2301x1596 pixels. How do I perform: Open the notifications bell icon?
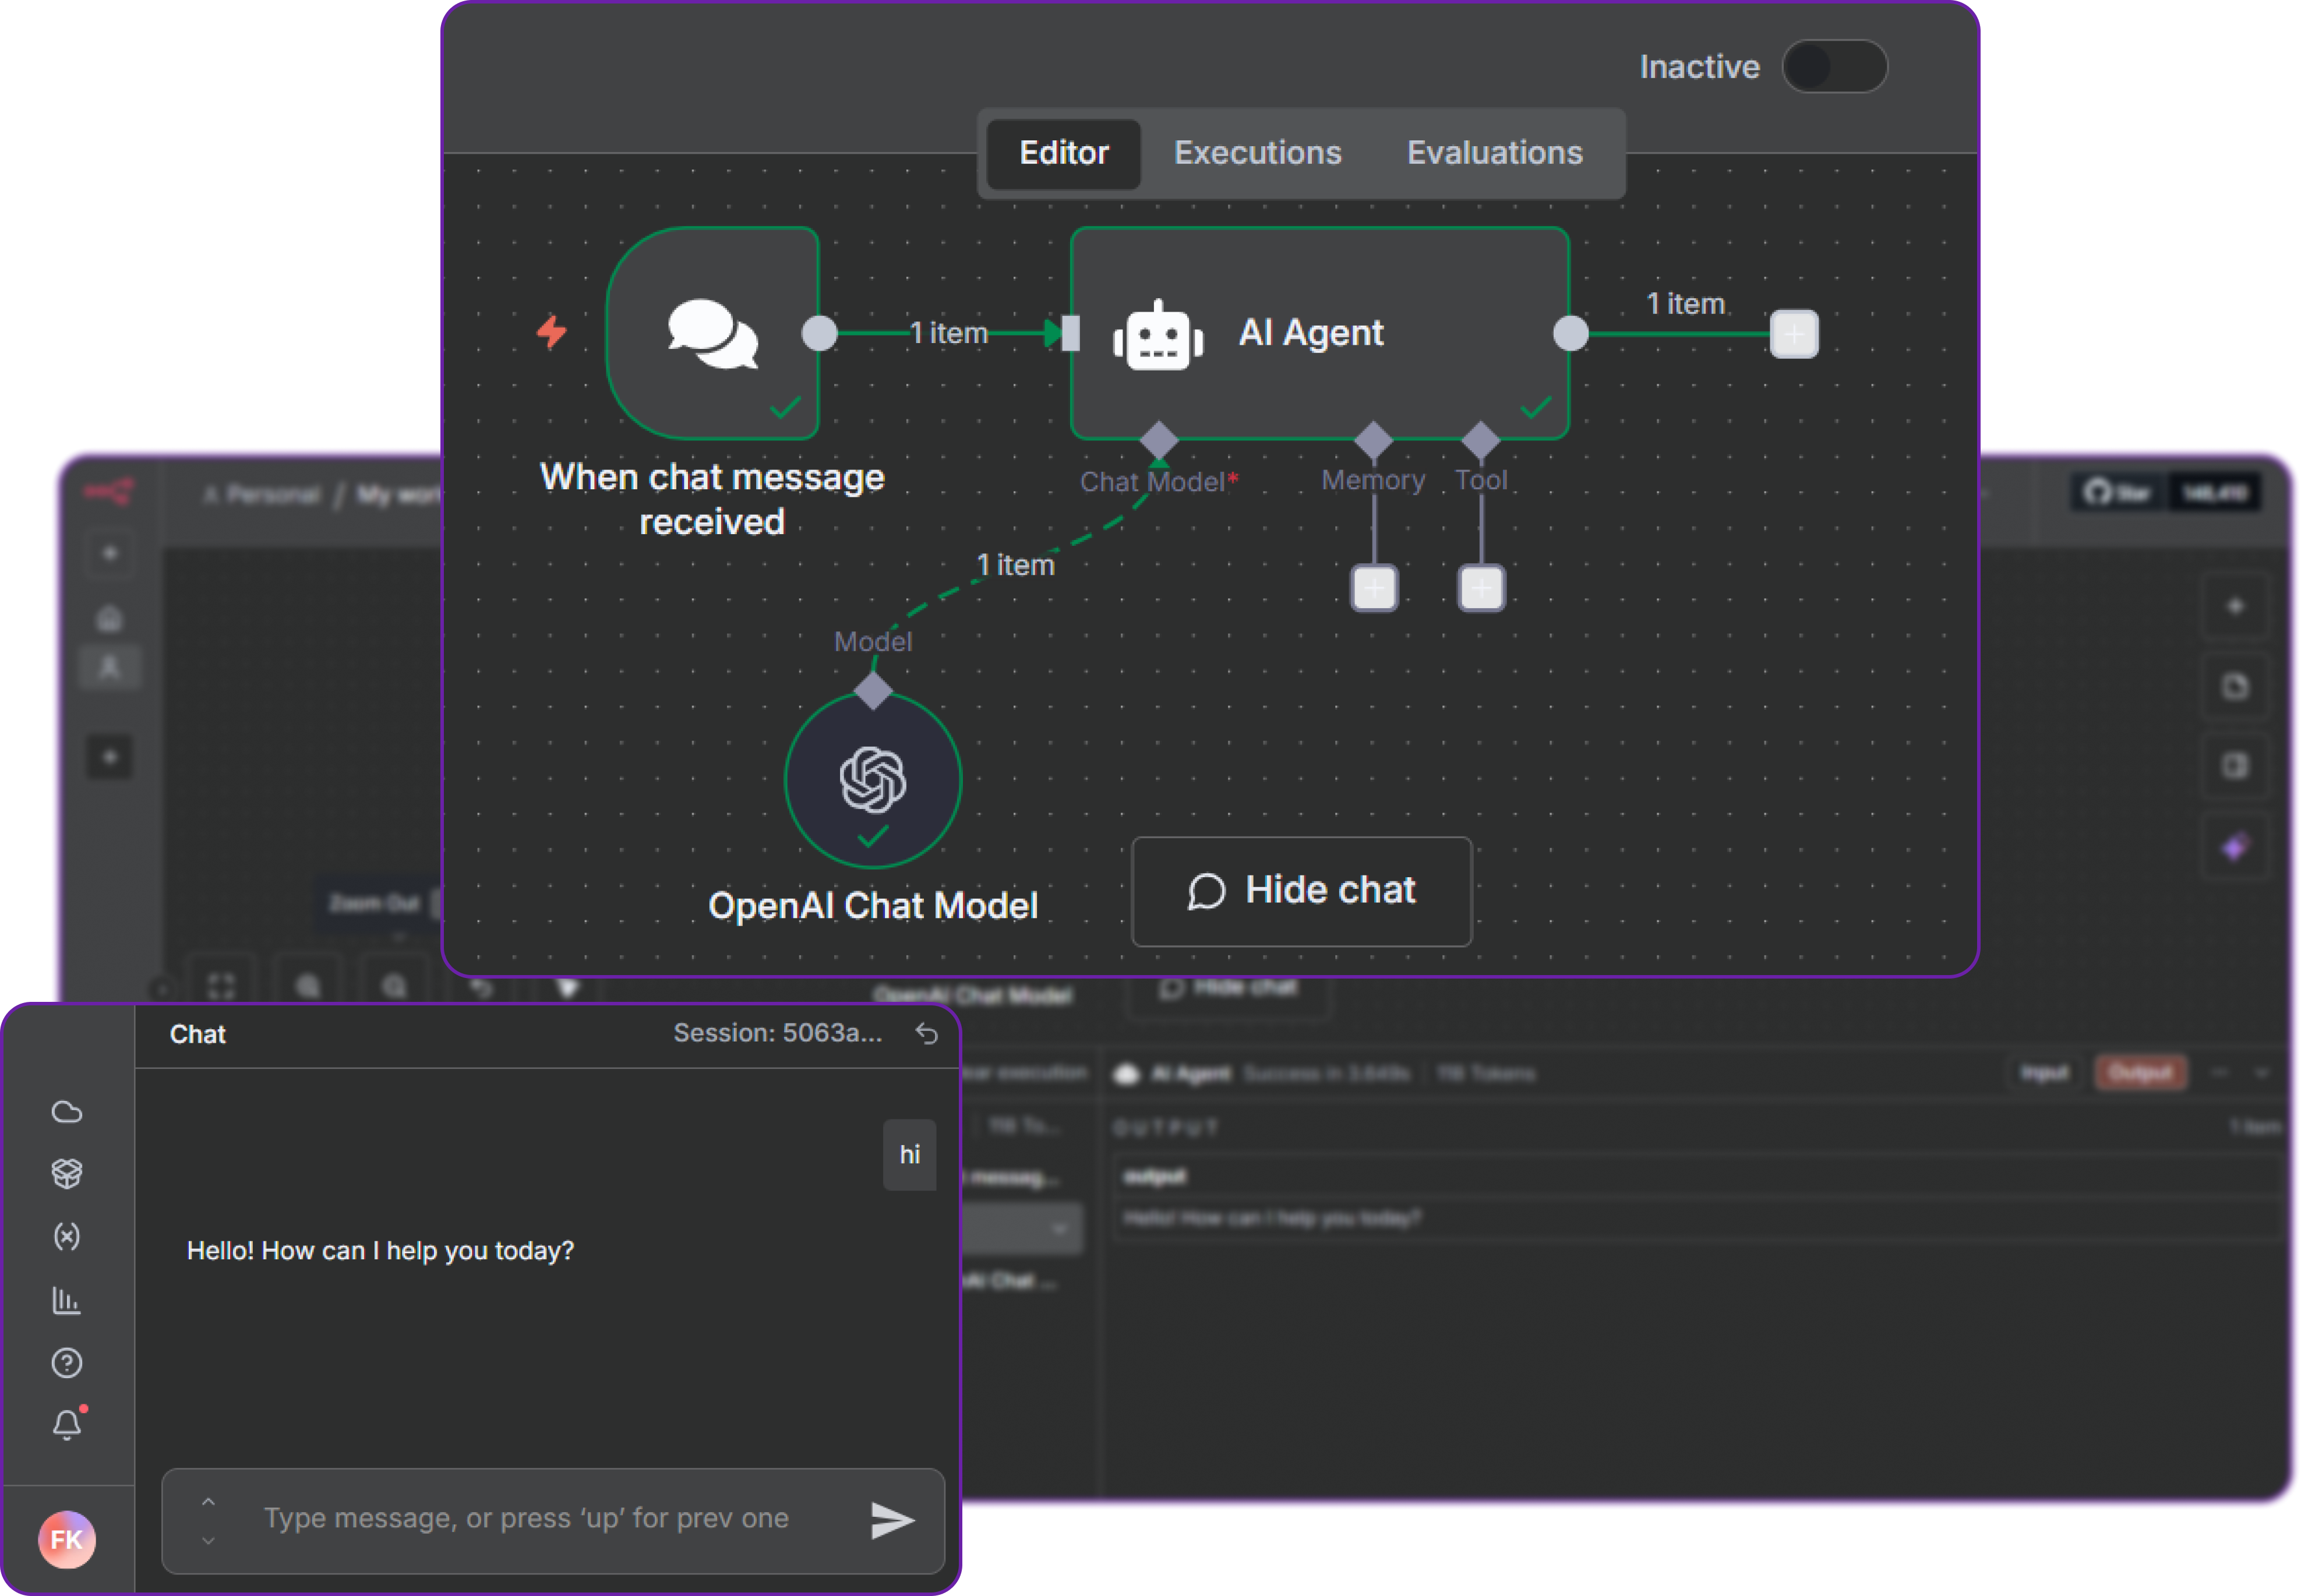point(66,1425)
